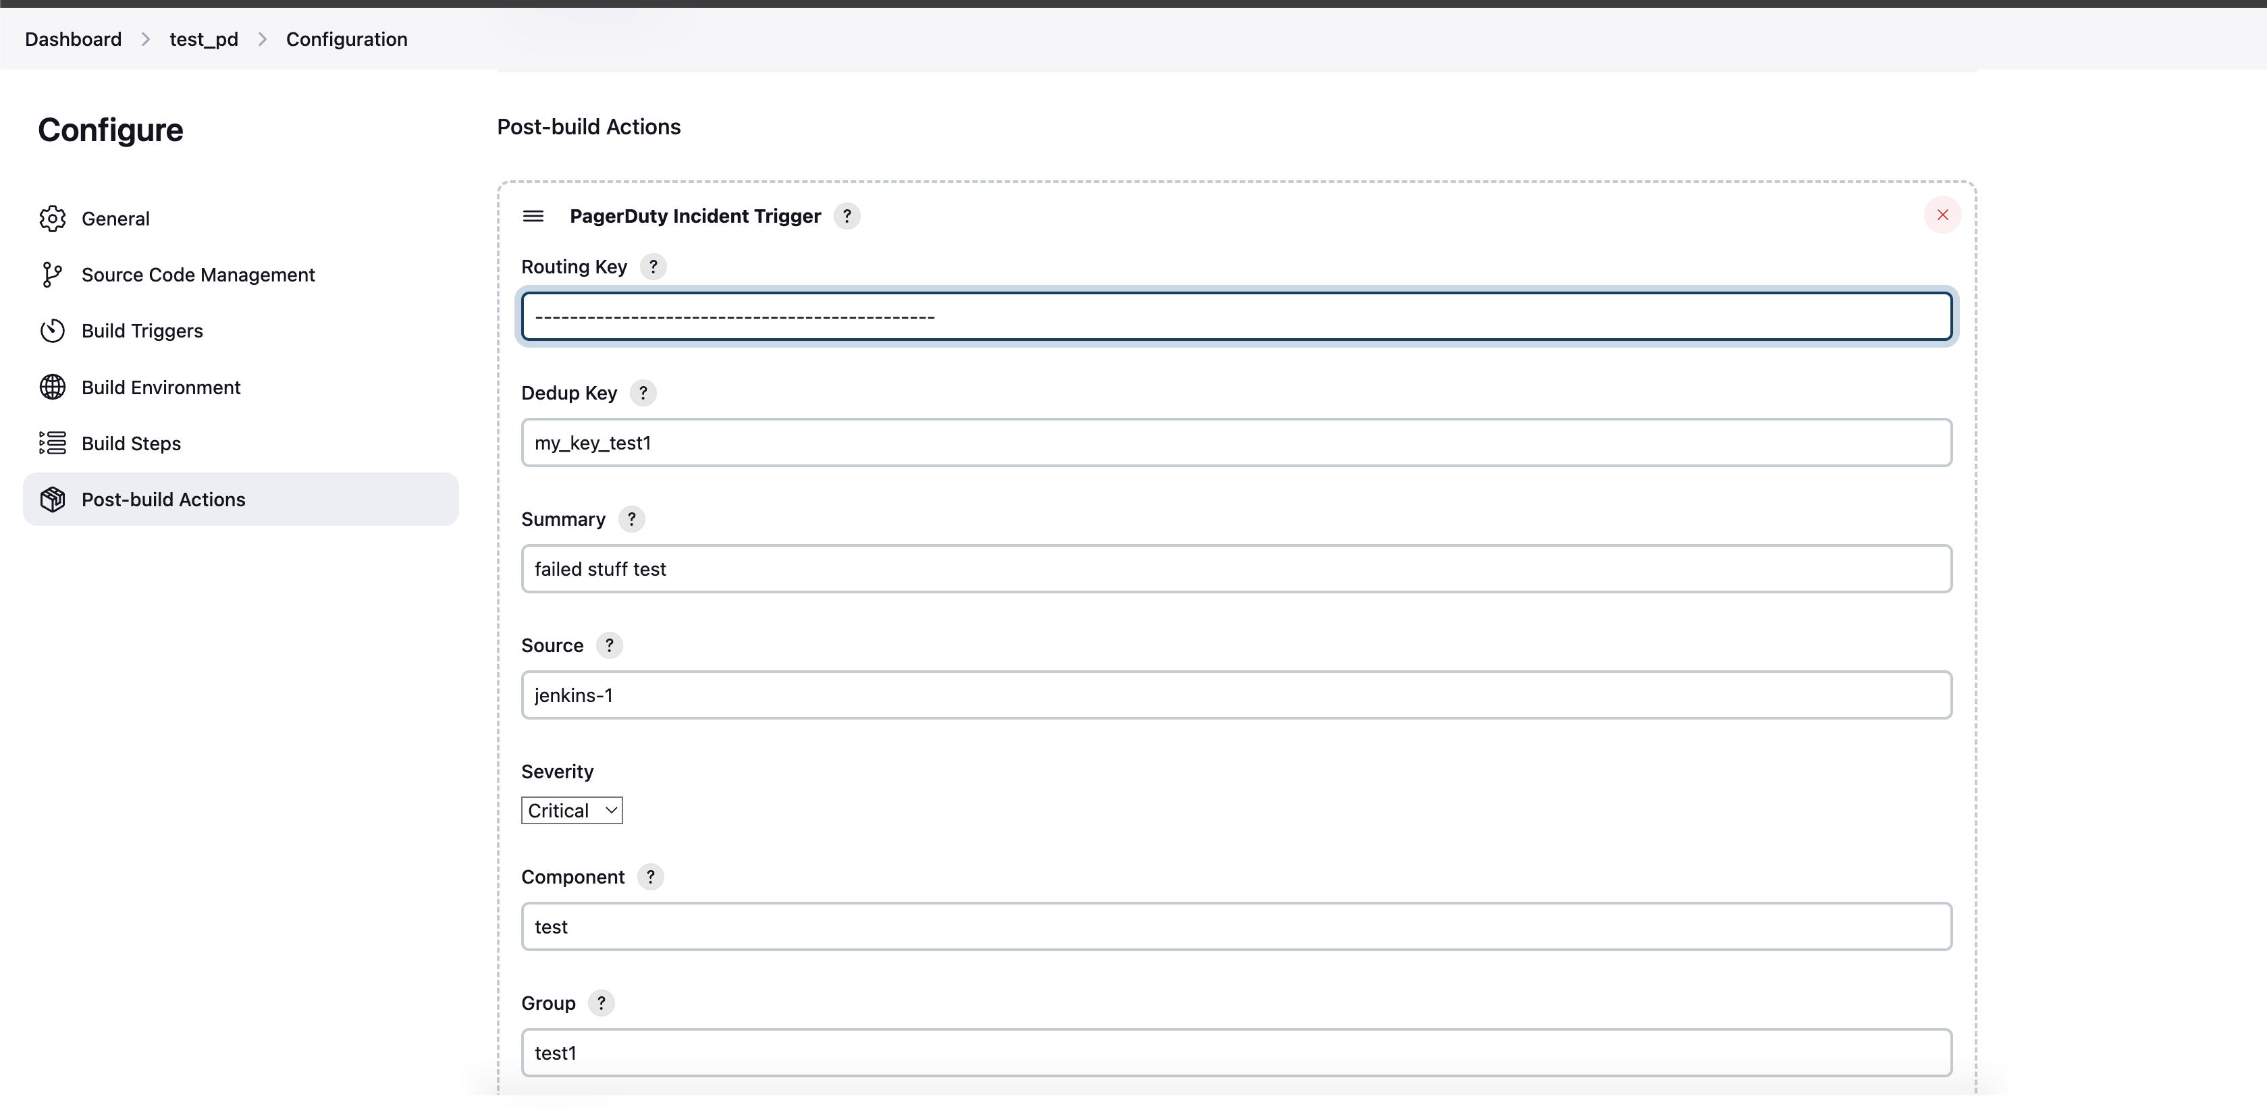Open Build Steps list icon
The width and height of the screenshot is (2267, 1107).
click(53, 443)
